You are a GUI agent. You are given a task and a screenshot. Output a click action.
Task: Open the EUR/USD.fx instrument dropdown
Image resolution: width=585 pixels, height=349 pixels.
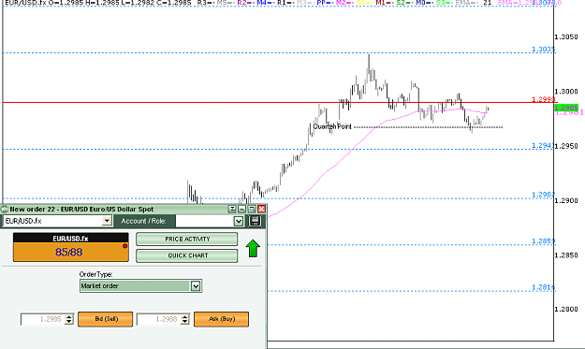pos(107,221)
